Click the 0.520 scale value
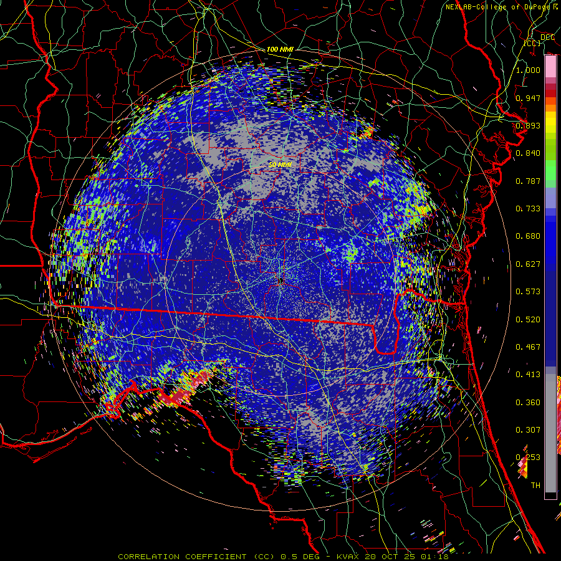 click(x=528, y=320)
